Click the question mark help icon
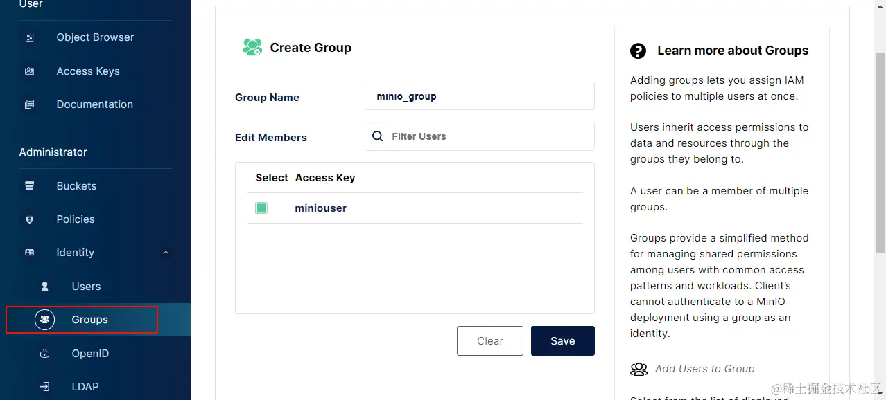This screenshot has height=400, width=886. 638,51
